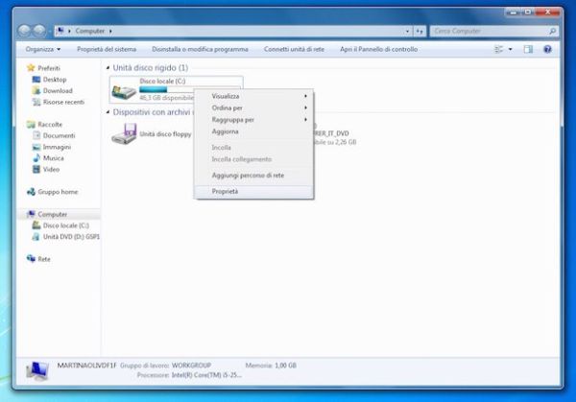Click the Cerca Computer search field

pyautogui.click(x=490, y=31)
